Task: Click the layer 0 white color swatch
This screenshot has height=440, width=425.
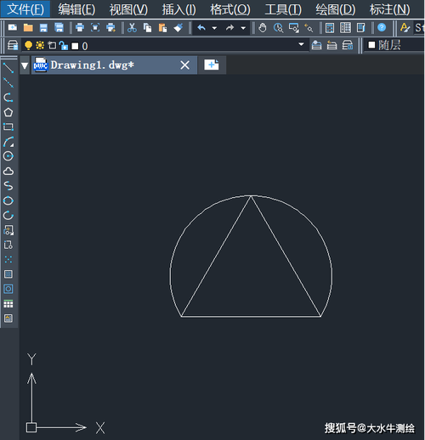Action: point(75,46)
